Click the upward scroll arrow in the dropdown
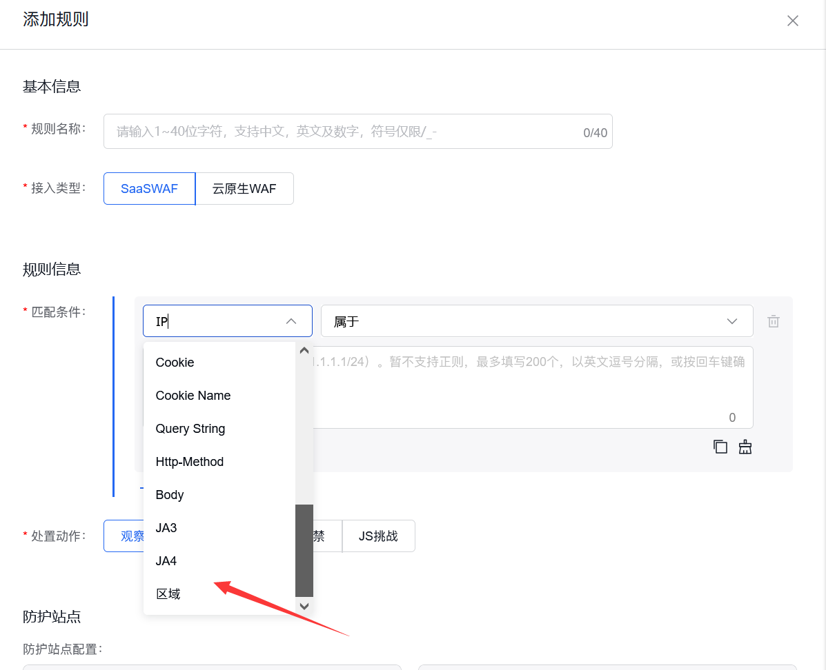This screenshot has width=826, height=670. (304, 350)
